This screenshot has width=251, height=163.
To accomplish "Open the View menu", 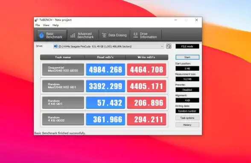I will (x=46, y=25).
